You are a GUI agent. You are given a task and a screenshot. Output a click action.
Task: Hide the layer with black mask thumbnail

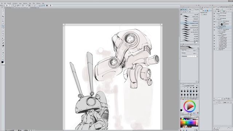pyautogui.click(x=214, y=24)
